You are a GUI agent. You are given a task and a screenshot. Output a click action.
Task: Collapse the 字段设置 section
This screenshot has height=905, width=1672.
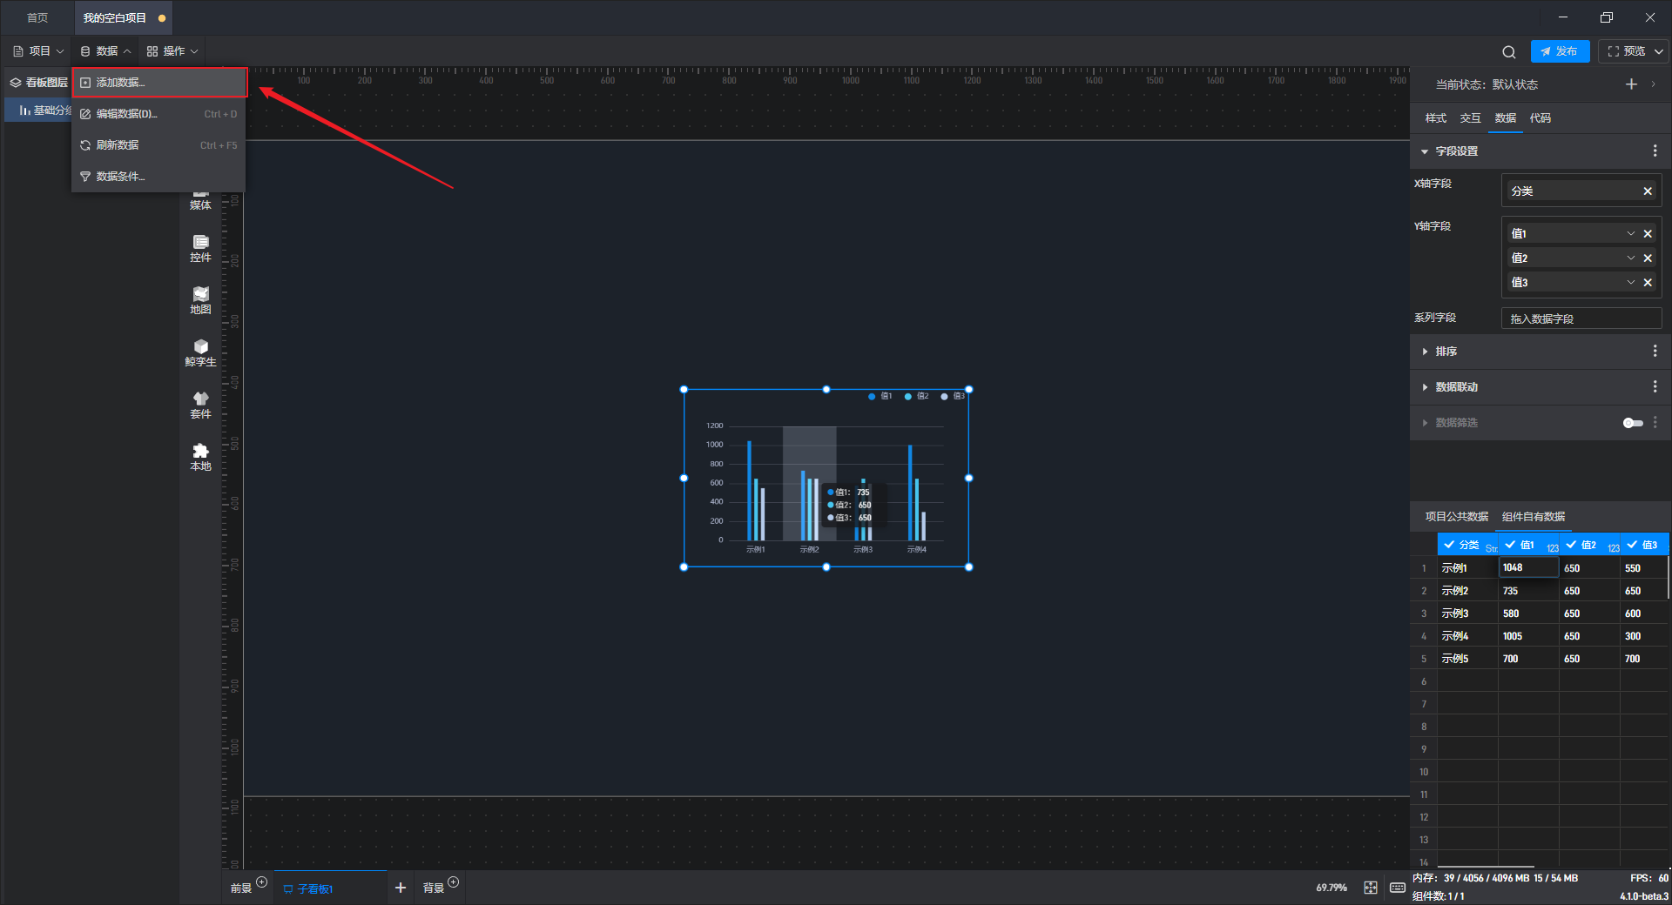click(x=1425, y=151)
